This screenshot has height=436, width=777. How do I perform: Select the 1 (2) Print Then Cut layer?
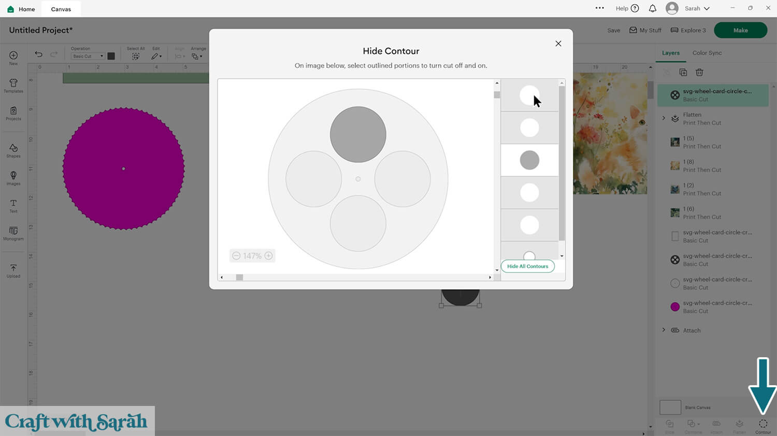point(713,189)
